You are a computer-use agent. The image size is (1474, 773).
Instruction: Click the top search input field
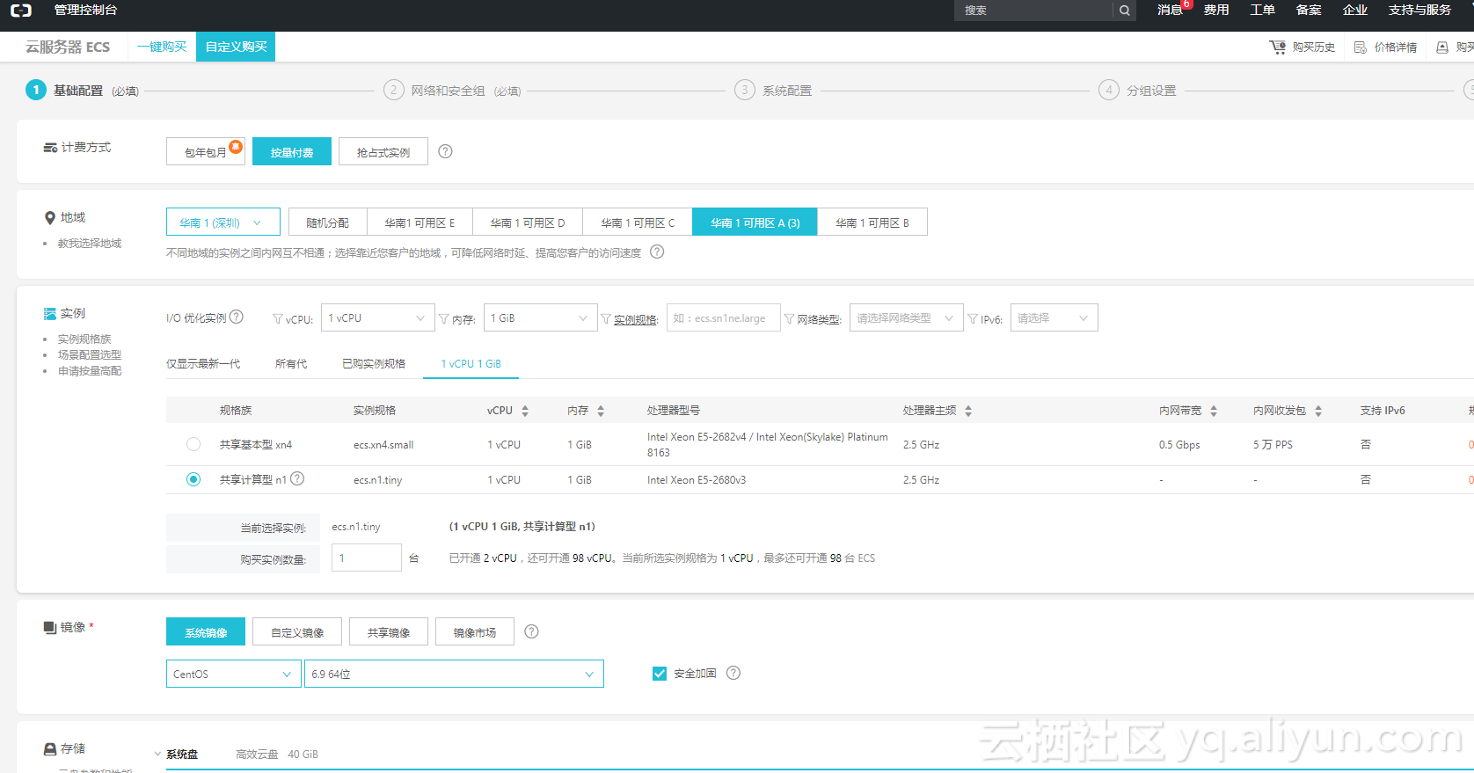[x=1033, y=11]
